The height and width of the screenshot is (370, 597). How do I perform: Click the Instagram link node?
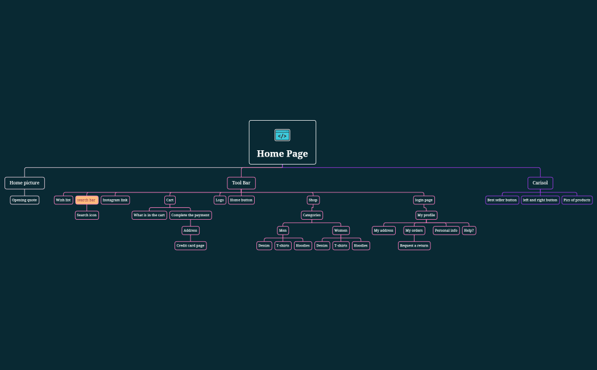115,200
